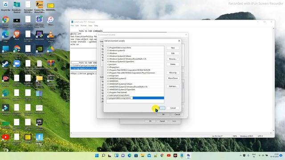This screenshot has height=160, width=285.
Task: Click Cancel in Environment Variables window
Action: (x=177, y=115)
